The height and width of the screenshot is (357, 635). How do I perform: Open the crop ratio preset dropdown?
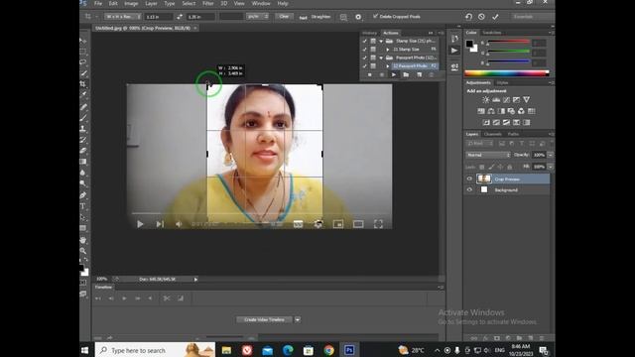[x=123, y=17]
